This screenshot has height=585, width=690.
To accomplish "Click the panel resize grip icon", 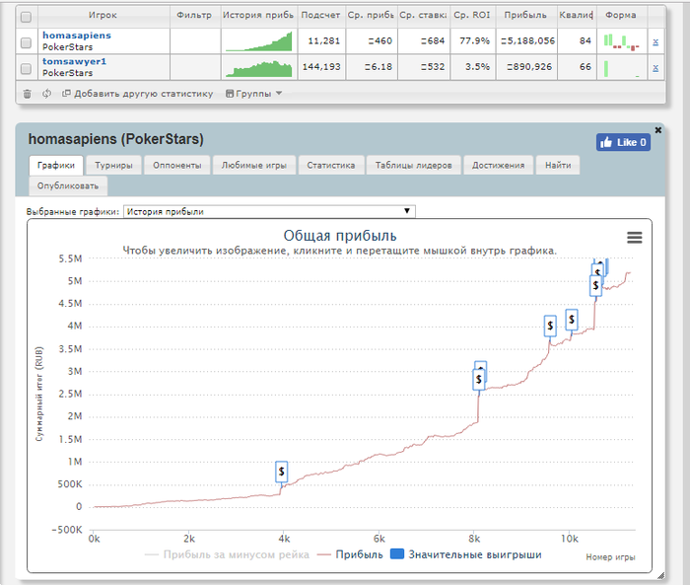I will [x=660, y=576].
